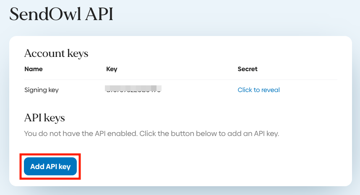Click the 'You do not have the API enabled' message
360x195 pixels.
(x=151, y=133)
